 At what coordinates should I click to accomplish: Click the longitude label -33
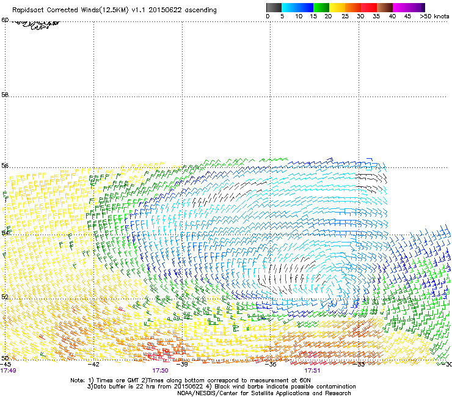(x=359, y=365)
